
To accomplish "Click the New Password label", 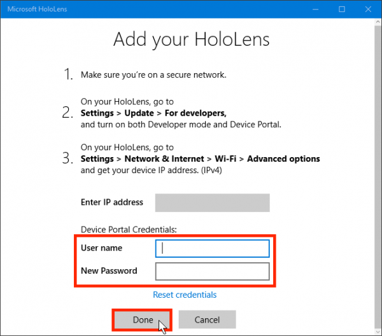I will pos(109,271).
